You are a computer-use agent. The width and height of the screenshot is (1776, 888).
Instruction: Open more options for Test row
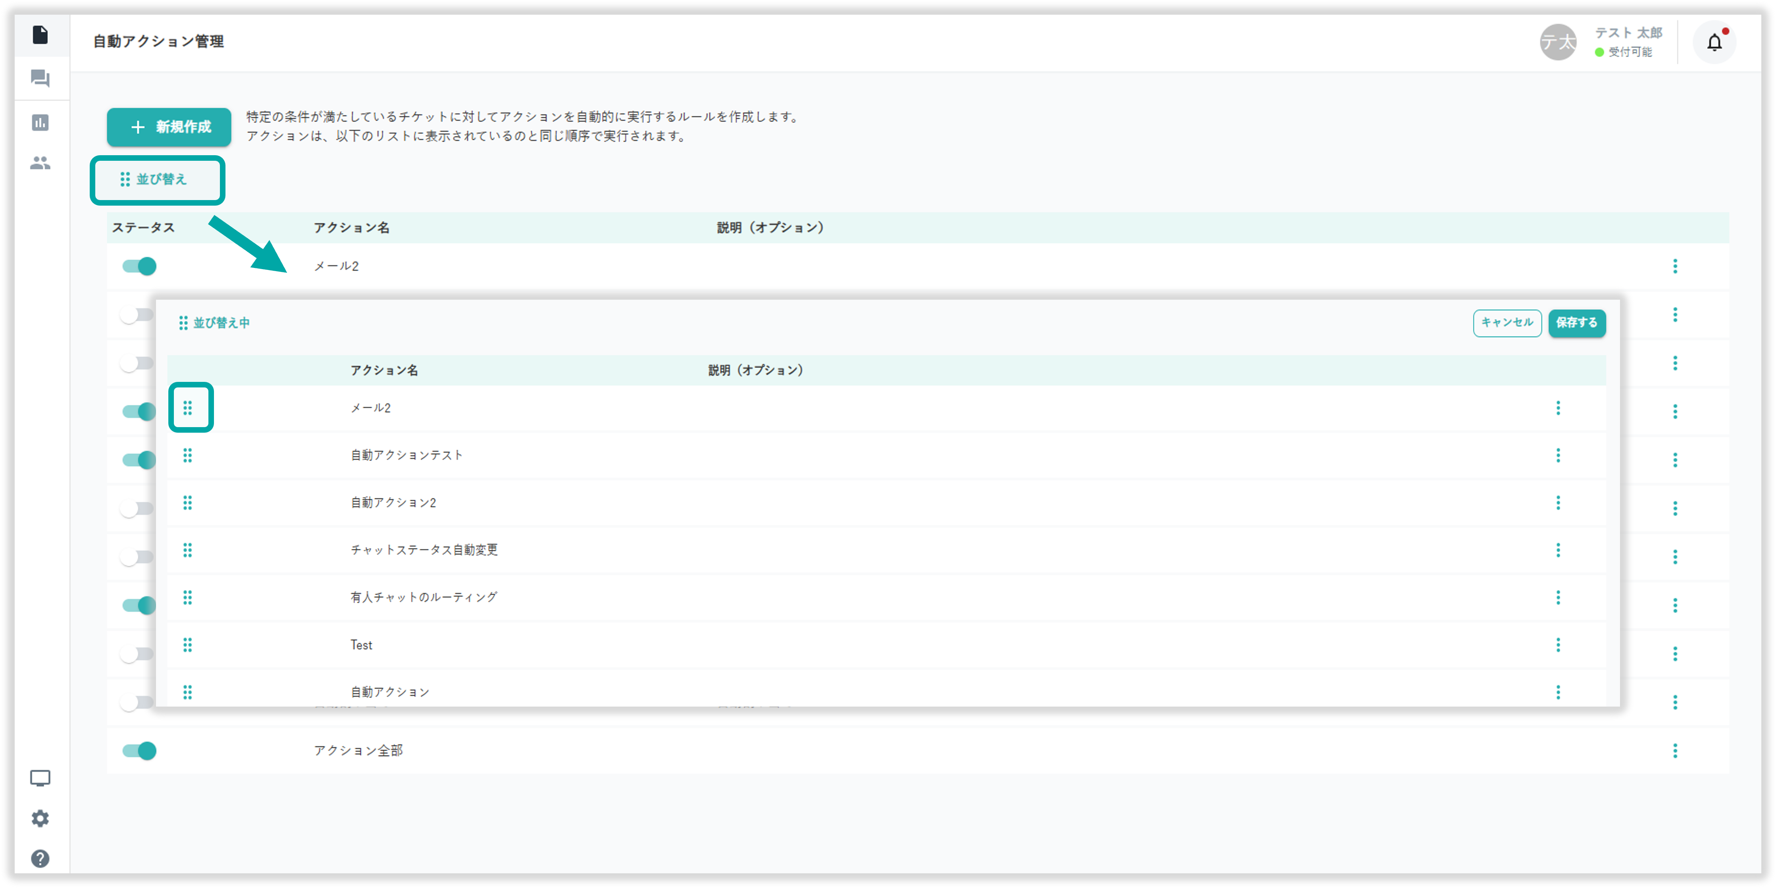point(1557,645)
